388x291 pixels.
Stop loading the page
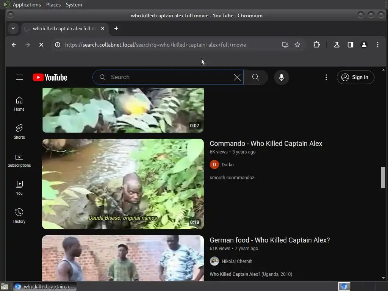pyautogui.click(x=41, y=45)
